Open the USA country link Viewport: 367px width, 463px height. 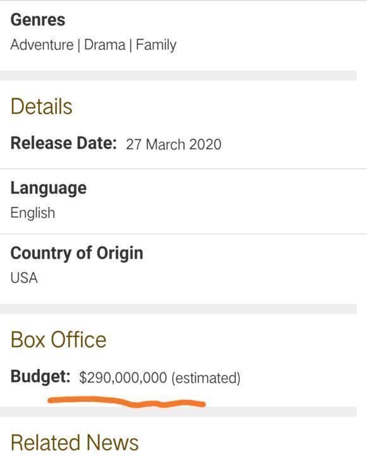pos(24,278)
